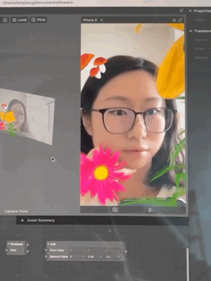Close the Asset Summary bar
The image size is (211, 281).
[x=22, y=220]
